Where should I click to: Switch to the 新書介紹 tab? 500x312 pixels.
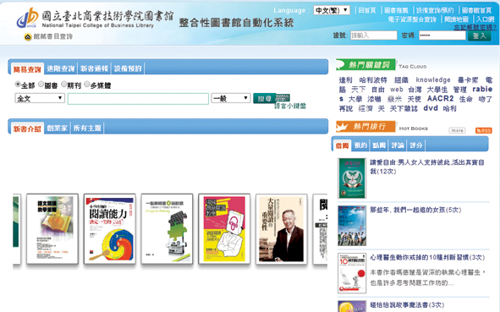pos(27,129)
